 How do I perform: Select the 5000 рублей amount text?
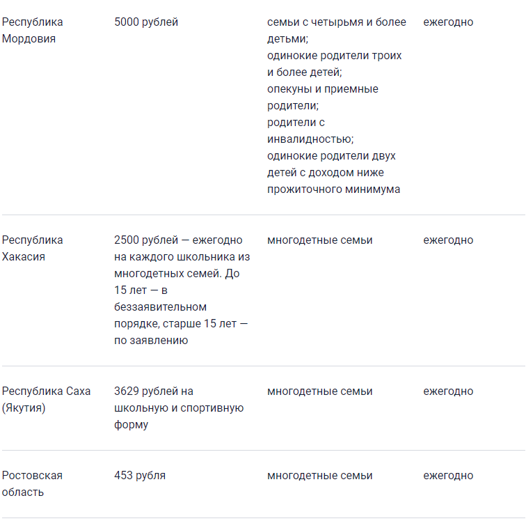(x=146, y=22)
